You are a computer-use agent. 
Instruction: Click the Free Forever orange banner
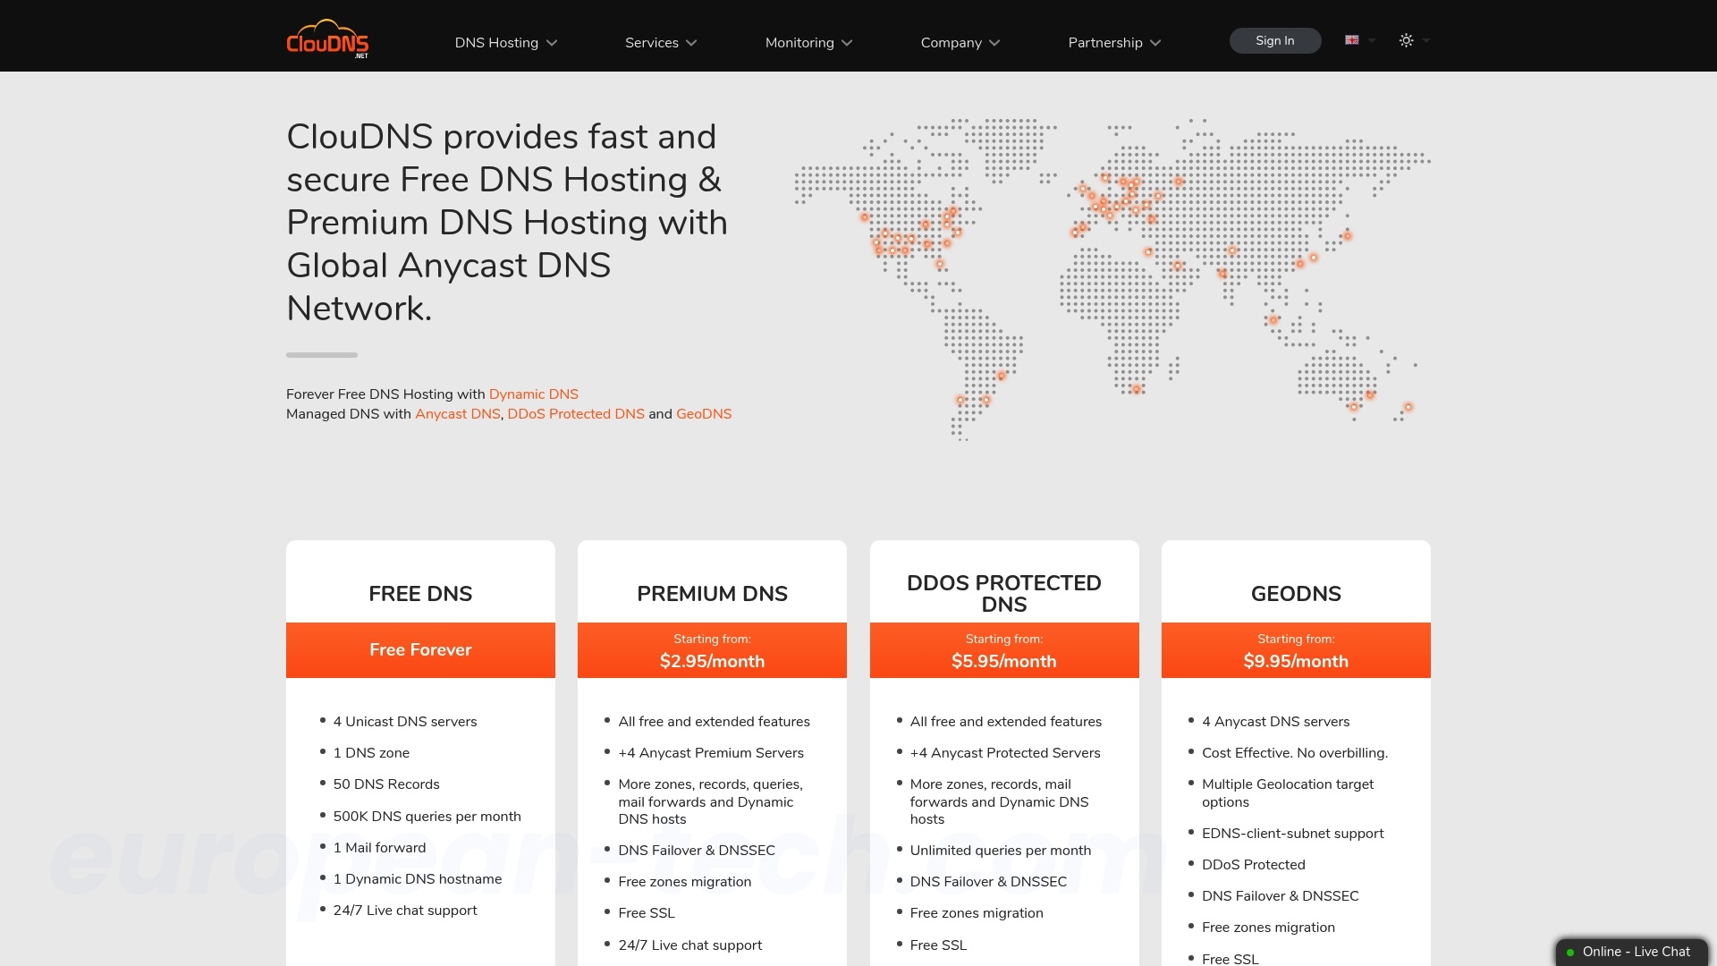420,650
